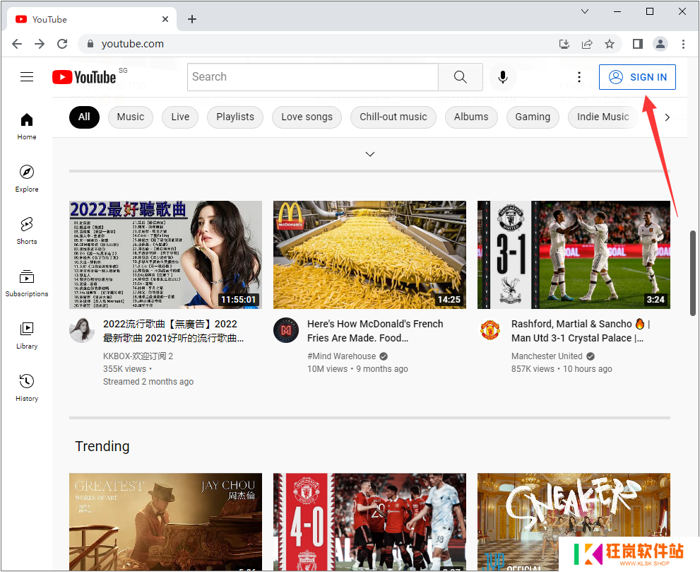Image resolution: width=700 pixels, height=572 pixels.
Task: Click the SIGN IN button
Action: pos(637,77)
